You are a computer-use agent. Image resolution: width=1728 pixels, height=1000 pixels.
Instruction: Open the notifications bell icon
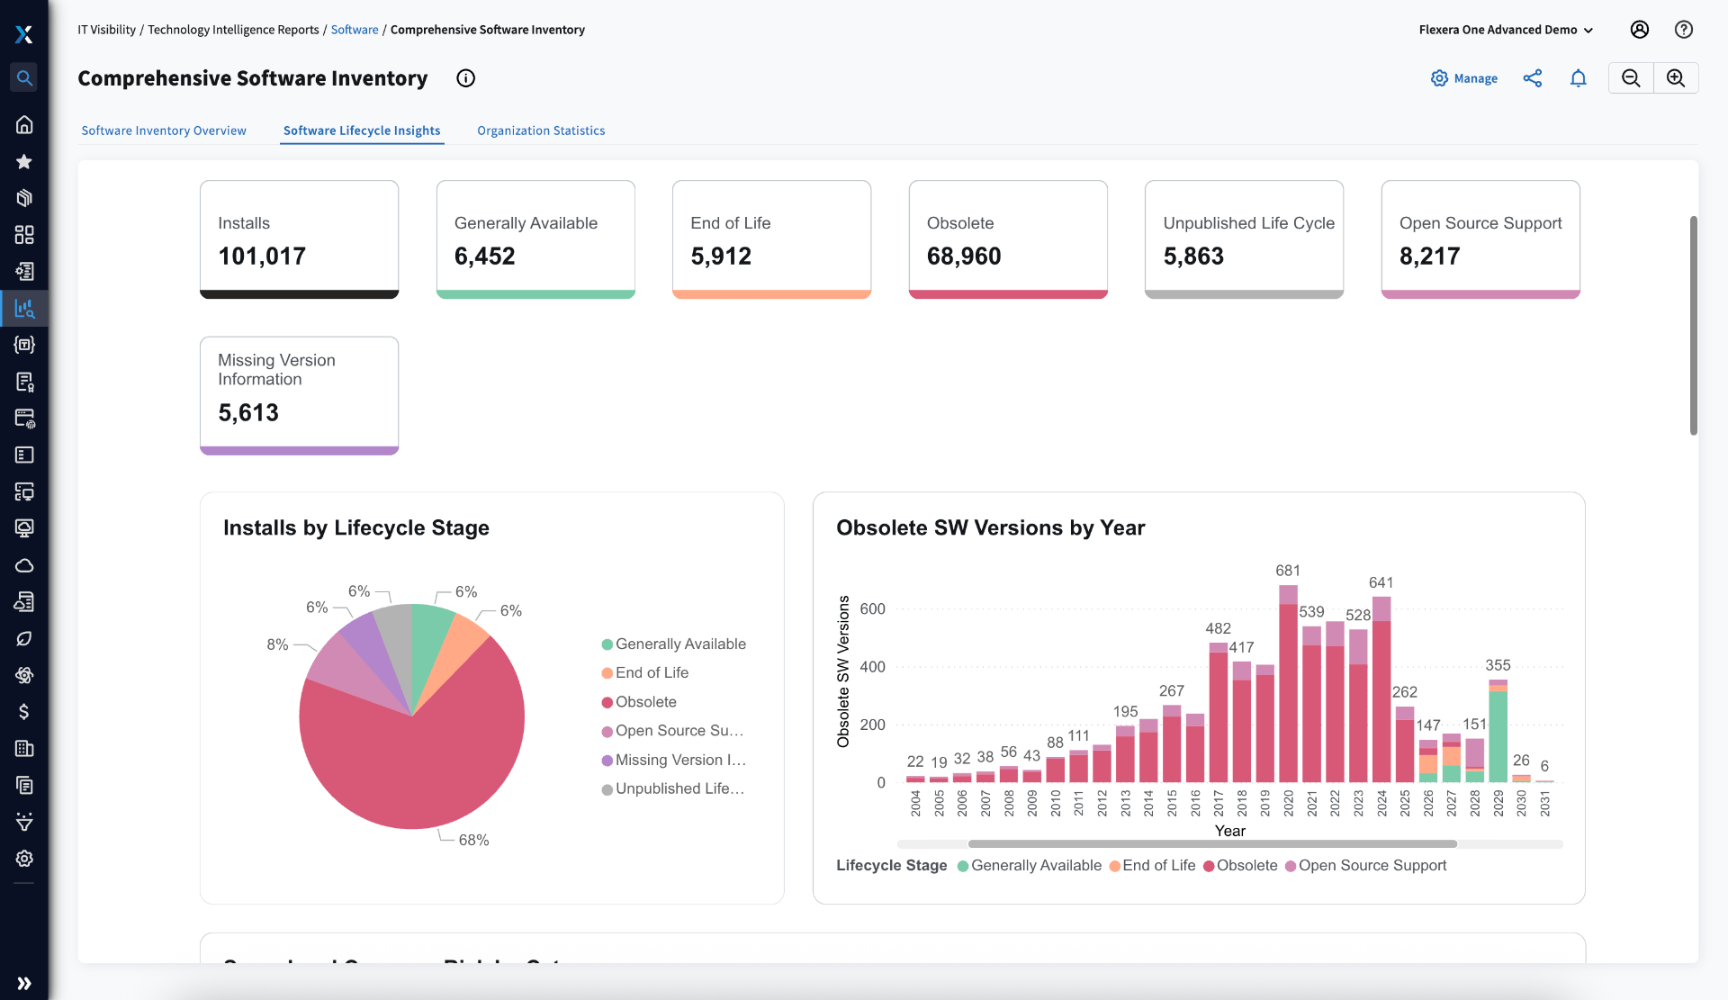[1578, 78]
